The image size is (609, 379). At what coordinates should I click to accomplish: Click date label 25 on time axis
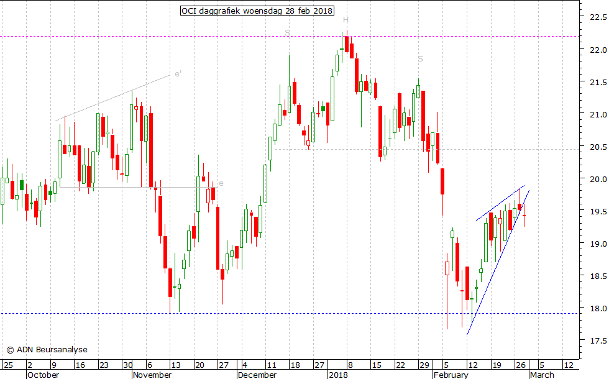tap(8, 365)
